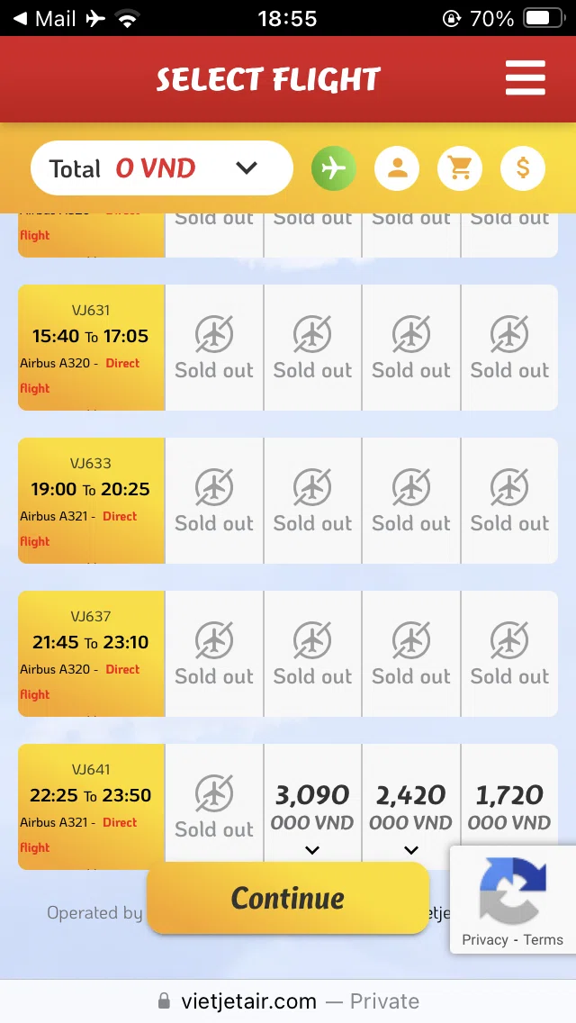Screen dimensions: 576x1023
Task: Tap the green airplane flight step icon
Action: coord(333,168)
